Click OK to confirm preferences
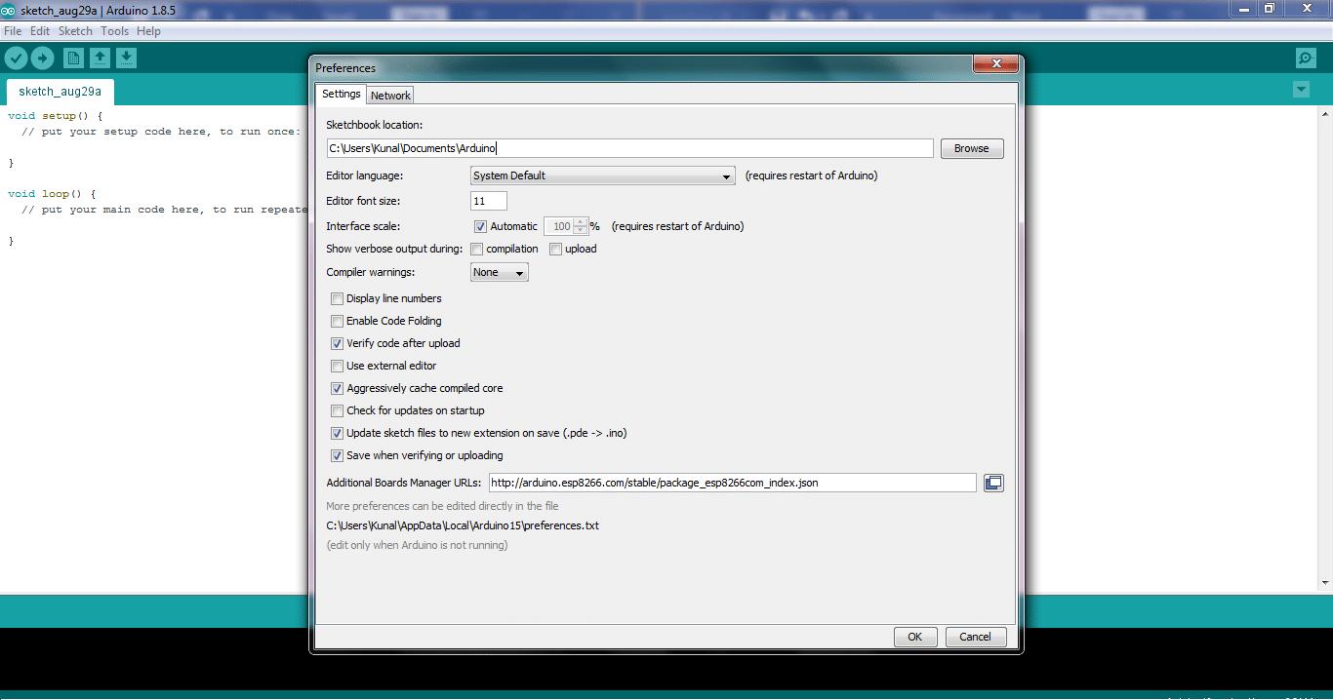This screenshot has width=1333, height=700. tap(914, 637)
